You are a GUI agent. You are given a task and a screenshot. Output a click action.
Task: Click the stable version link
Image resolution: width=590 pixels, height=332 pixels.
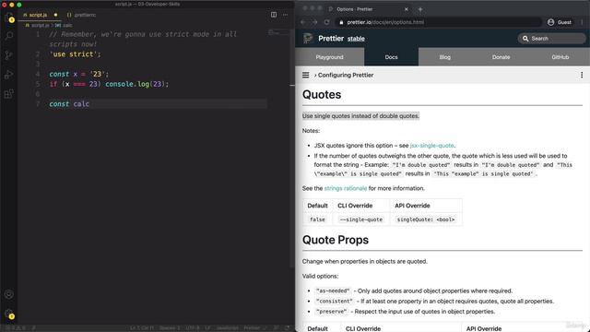356,39
